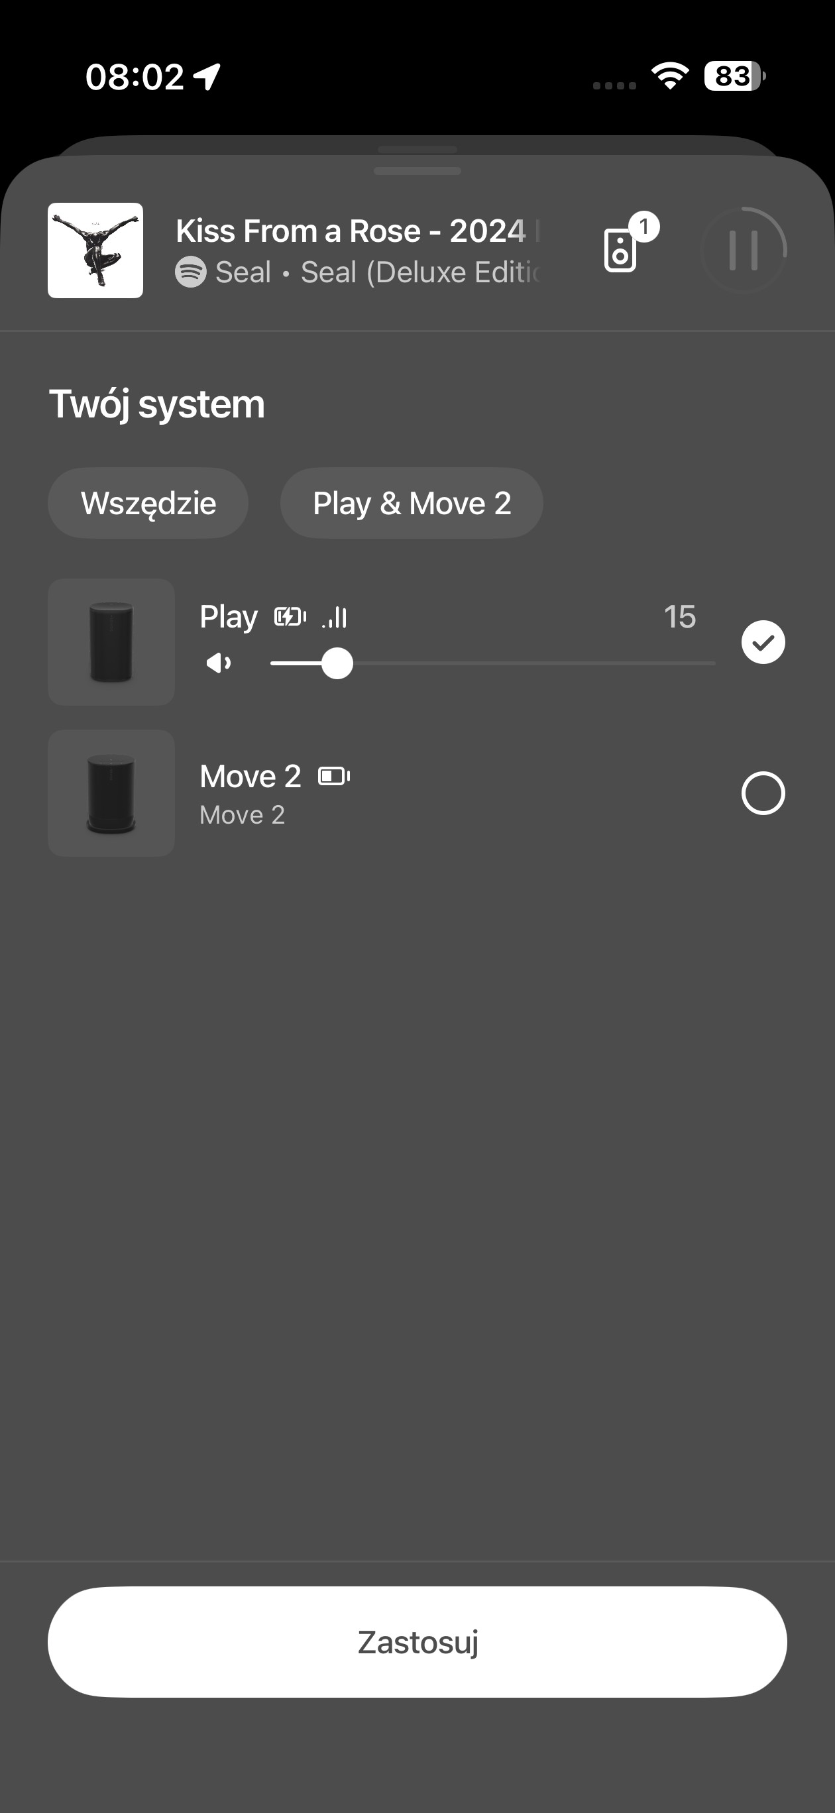Deselect the Play speaker checkmark
The width and height of the screenshot is (835, 1813).
[763, 642]
